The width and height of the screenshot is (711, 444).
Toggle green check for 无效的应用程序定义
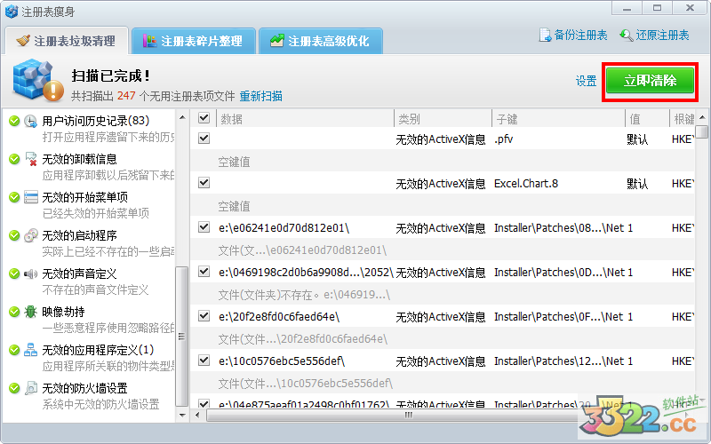click(x=14, y=350)
